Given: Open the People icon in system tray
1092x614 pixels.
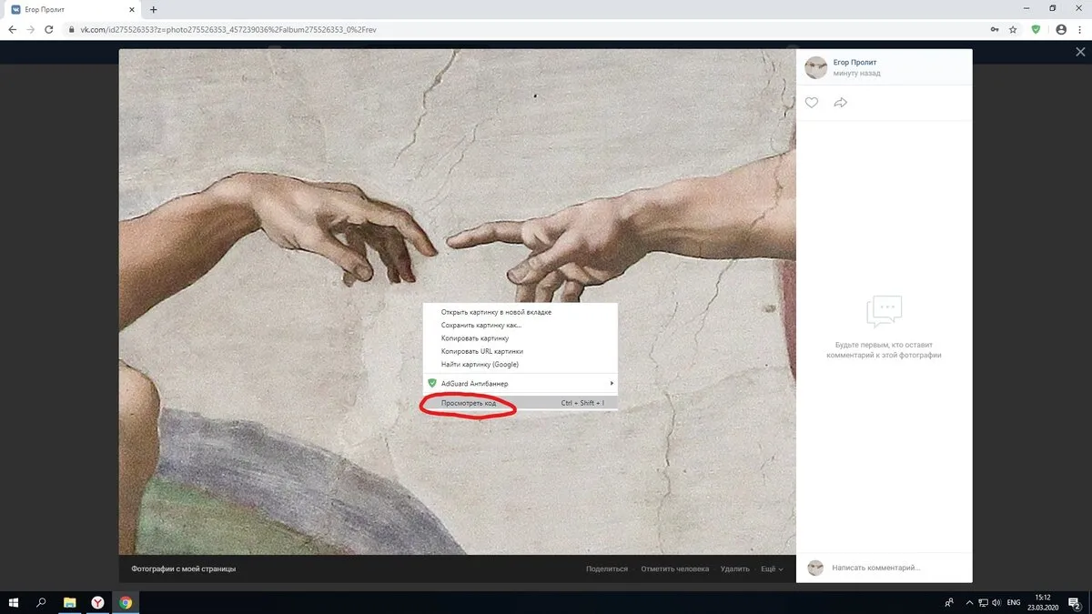Looking at the screenshot, I should tap(949, 602).
